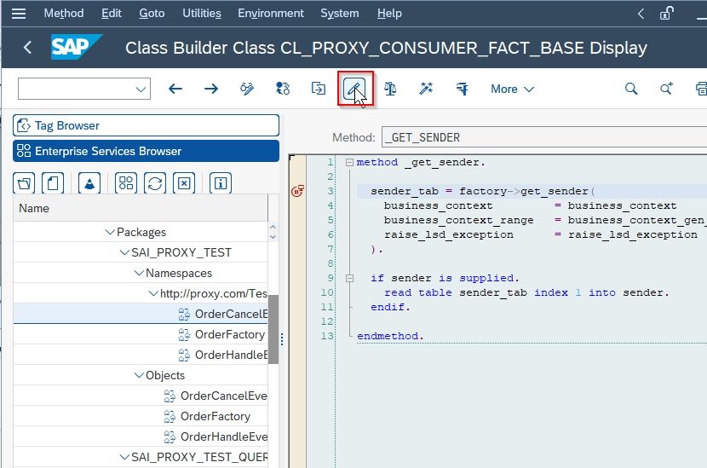Navigate back with the left arrow

[x=175, y=89]
